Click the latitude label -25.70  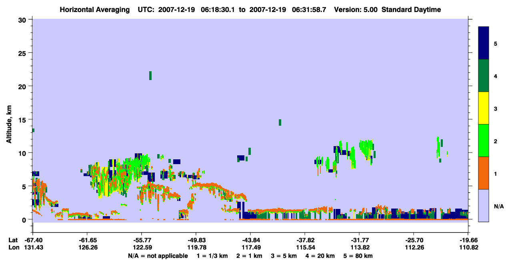pyautogui.click(x=414, y=240)
